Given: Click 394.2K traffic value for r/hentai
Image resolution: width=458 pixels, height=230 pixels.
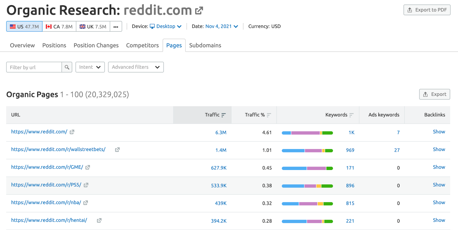Looking at the screenshot, I should [x=219, y=221].
